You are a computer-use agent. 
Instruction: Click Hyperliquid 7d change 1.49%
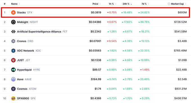(145, 70)
